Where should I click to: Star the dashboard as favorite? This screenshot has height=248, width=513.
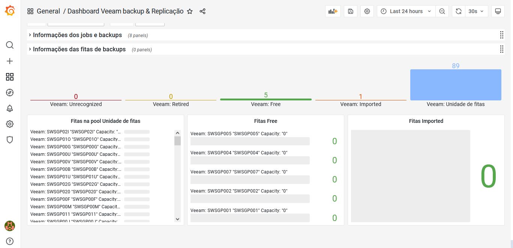click(x=190, y=11)
